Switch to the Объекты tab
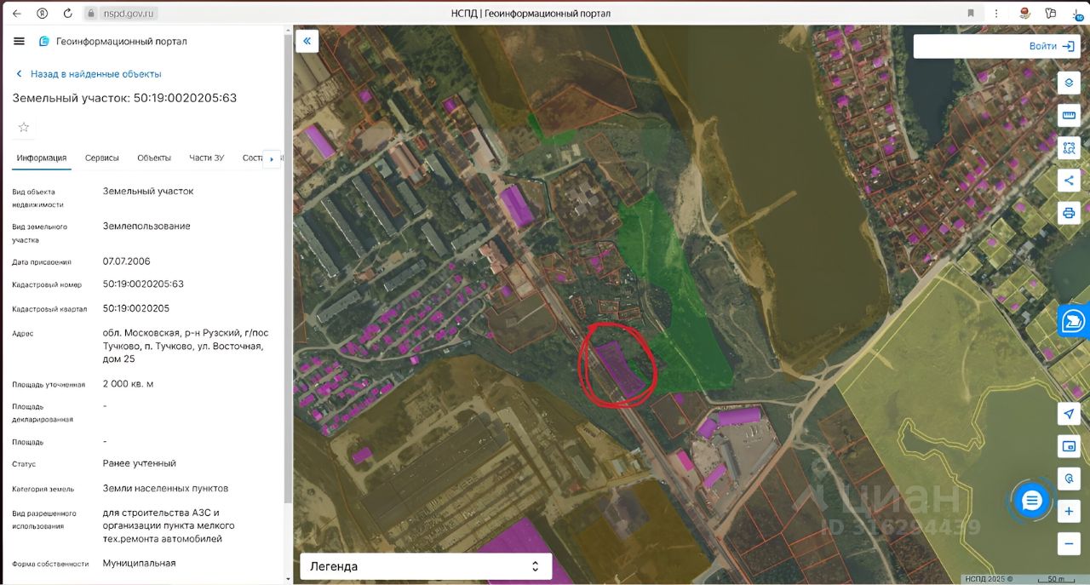Image resolution: width=1090 pixels, height=585 pixels. 154,158
